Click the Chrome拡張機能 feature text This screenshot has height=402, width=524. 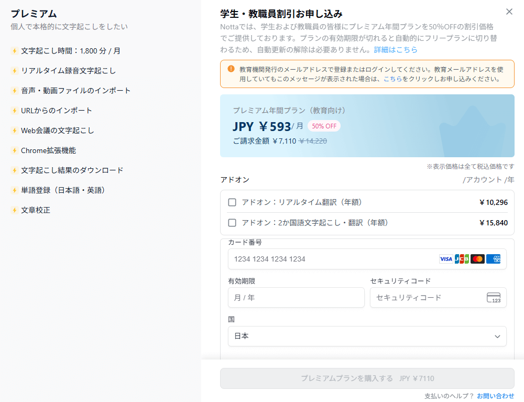coord(48,150)
